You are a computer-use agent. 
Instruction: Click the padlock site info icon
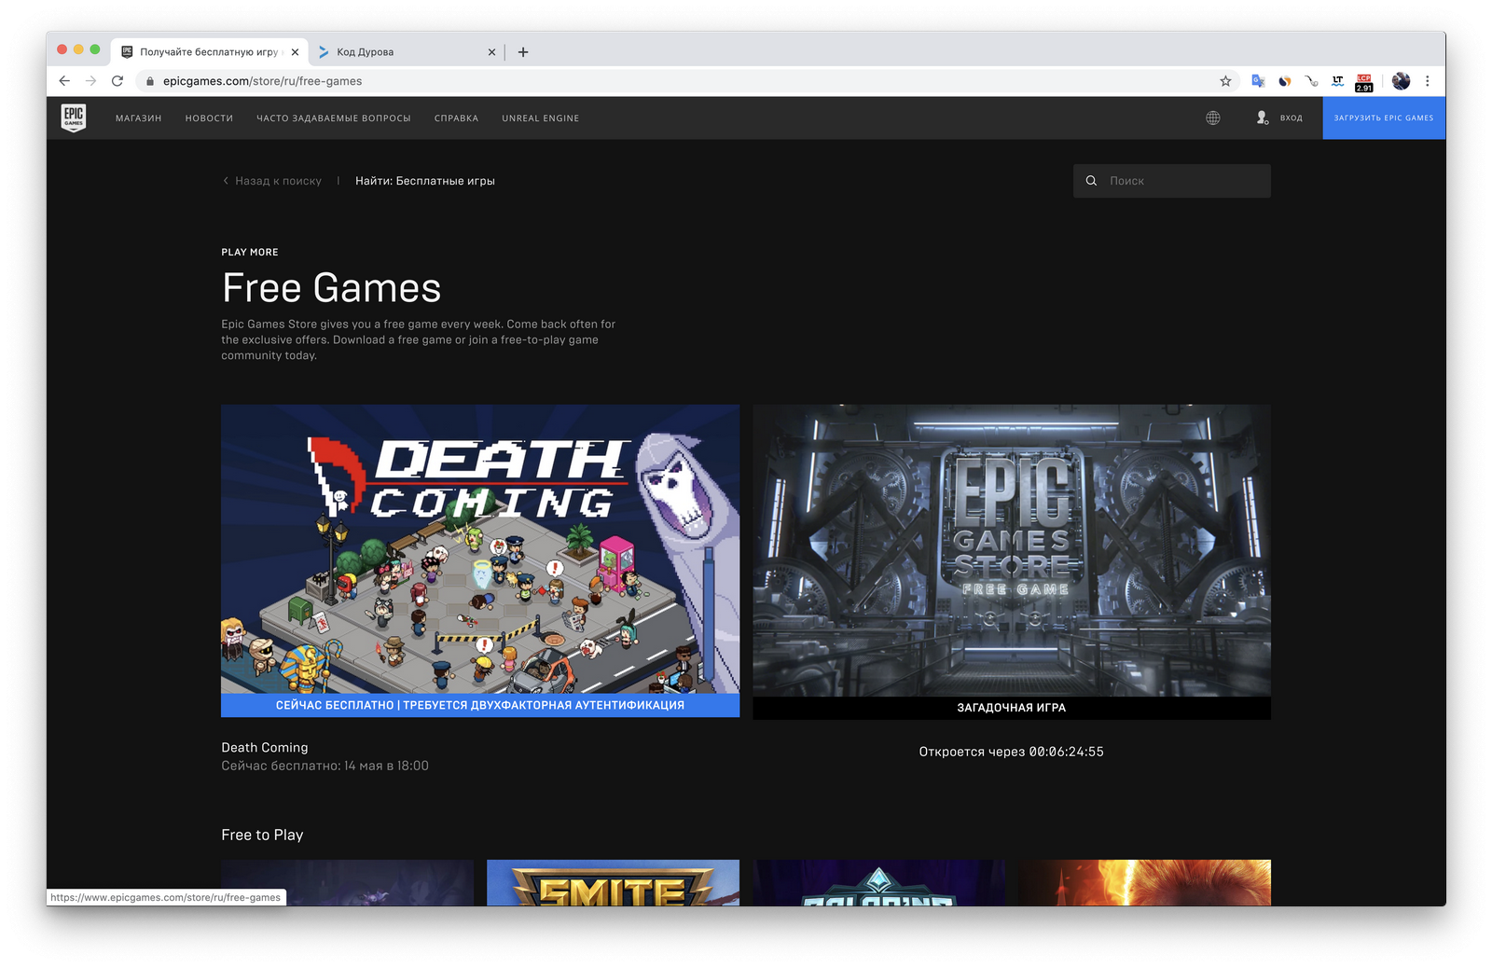150,81
